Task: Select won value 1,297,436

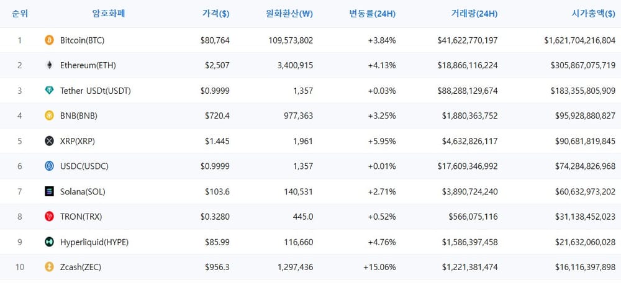Action: pos(295,267)
